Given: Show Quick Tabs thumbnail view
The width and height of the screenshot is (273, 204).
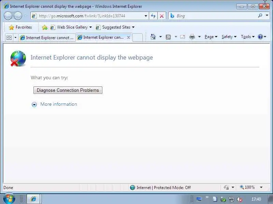Looking at the screenshot, I should click(x=9, y=37).
